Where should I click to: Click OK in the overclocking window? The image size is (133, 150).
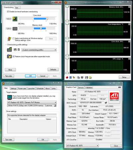(31, 76)
